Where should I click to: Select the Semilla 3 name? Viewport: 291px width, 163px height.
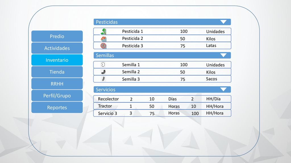click(131, 79)
